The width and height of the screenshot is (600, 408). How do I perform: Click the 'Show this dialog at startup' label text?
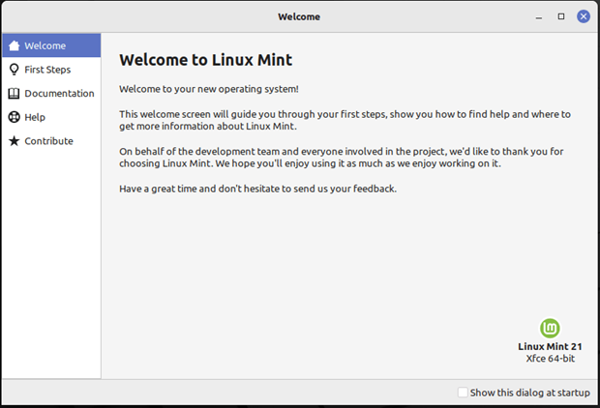click(530, 393)
